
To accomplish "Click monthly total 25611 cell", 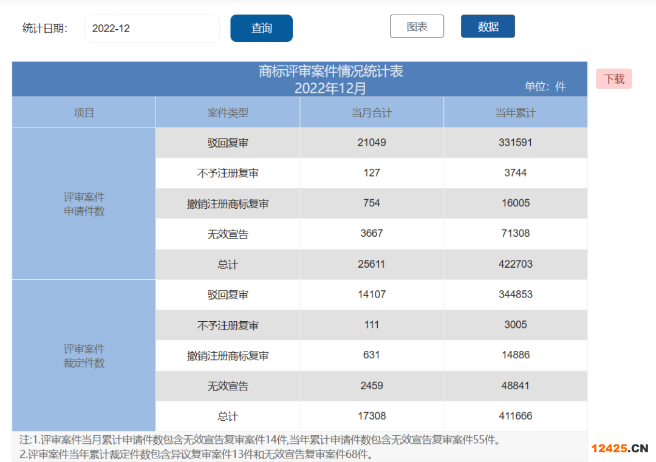I will 372,264.
